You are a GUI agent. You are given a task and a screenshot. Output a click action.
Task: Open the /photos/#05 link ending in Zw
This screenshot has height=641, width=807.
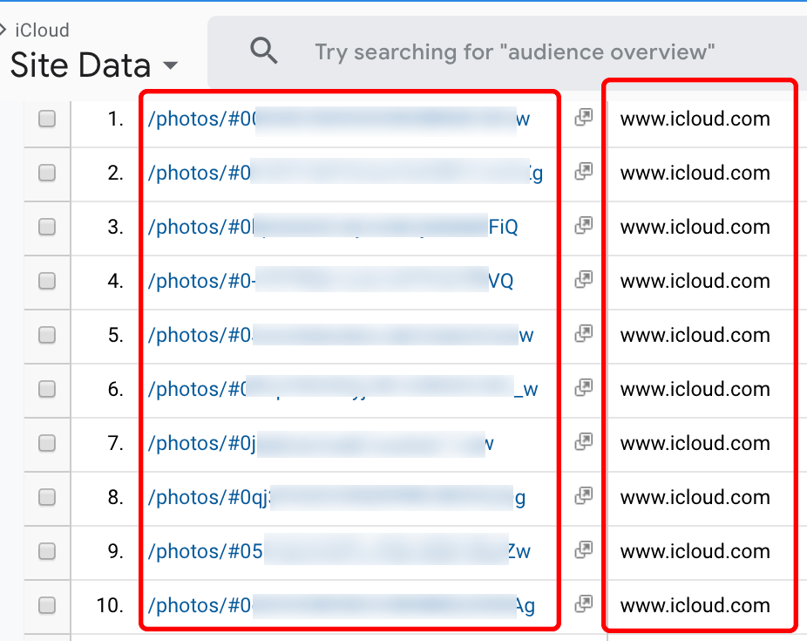339,552
